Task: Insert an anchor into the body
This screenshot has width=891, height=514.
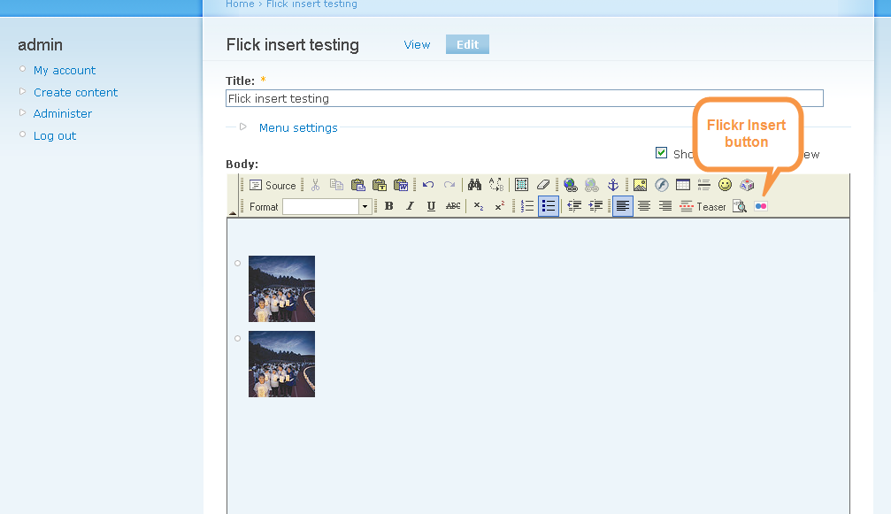Action: (613, 185)
